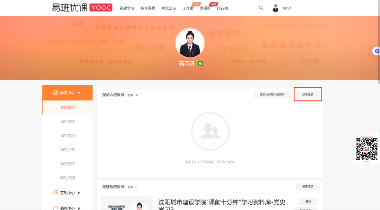This screenshot has height=210, width=380.
Task: Collapse the QR code panel with minus button
Action: 377,133
